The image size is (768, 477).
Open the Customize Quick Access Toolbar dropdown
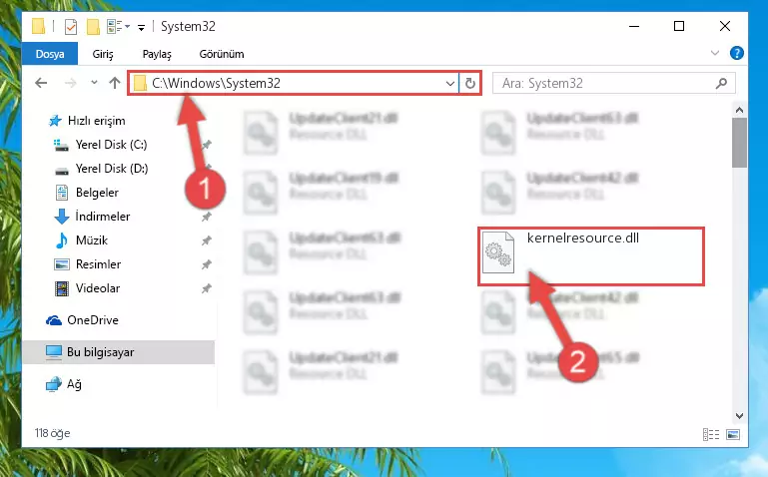pos(141,28)
